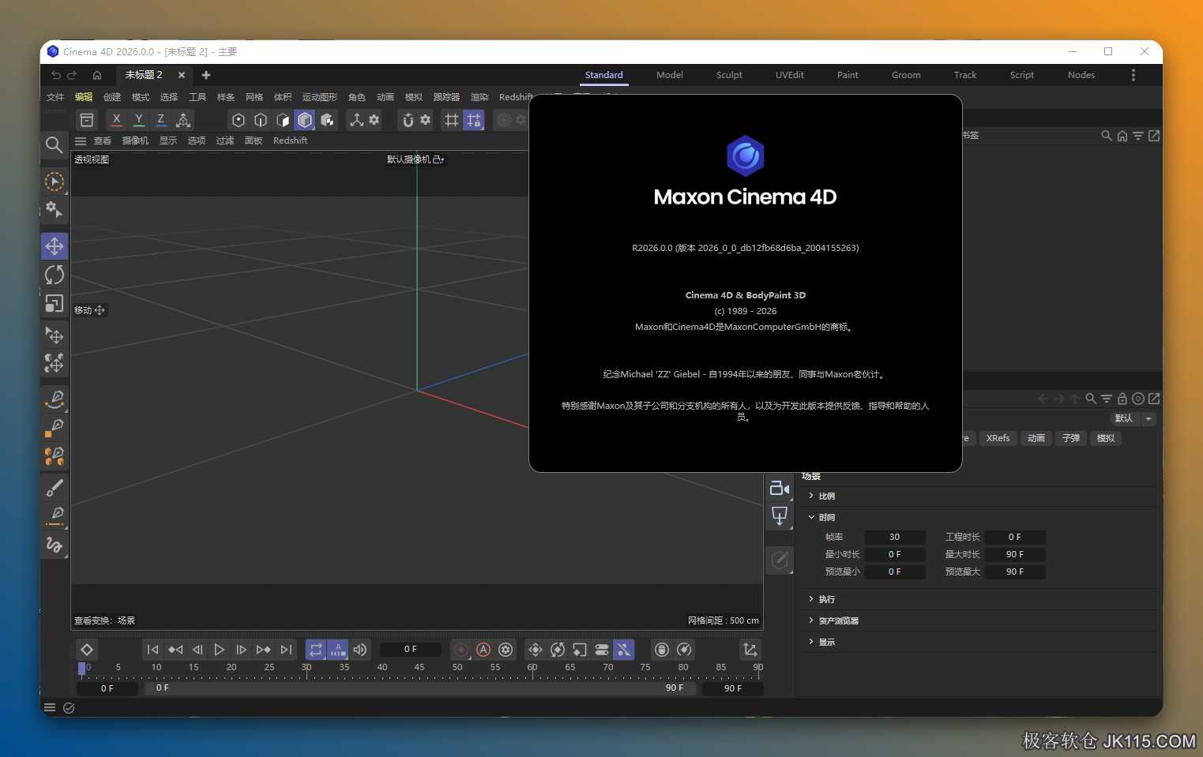Open snap settings gear next to magnet
1203x757 pixels.
tap(426, 120)
